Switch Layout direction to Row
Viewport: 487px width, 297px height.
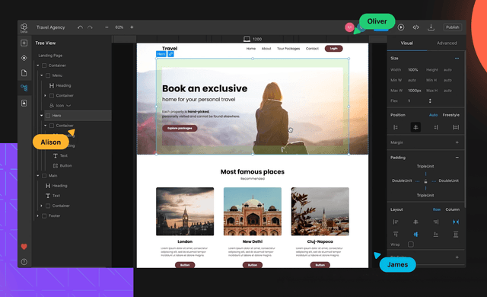(x=437, y=209)
